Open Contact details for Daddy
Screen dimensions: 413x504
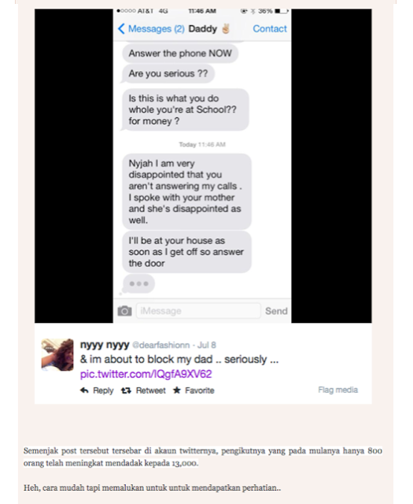pos(270,28)
